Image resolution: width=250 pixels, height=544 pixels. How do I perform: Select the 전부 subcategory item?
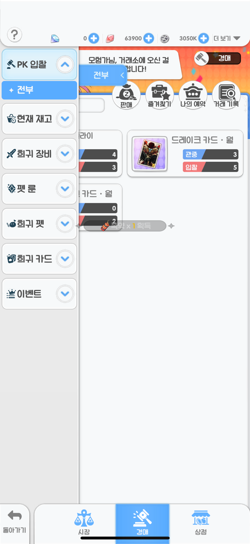coord(39,90)
